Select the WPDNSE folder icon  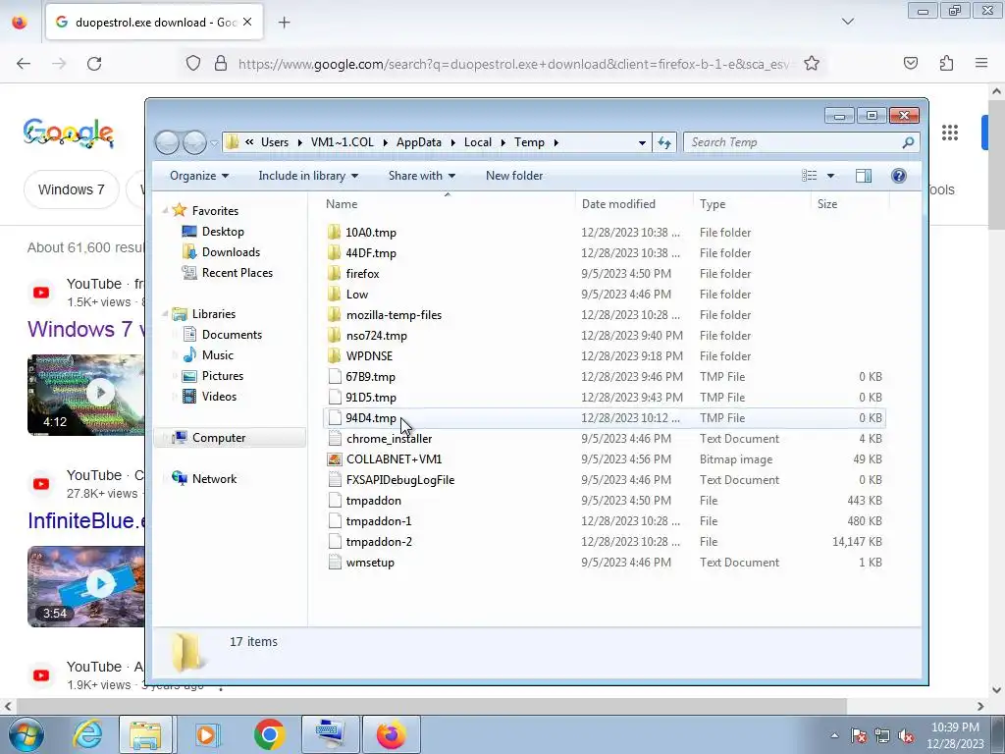pyautogui.click(x=334, y=355)
